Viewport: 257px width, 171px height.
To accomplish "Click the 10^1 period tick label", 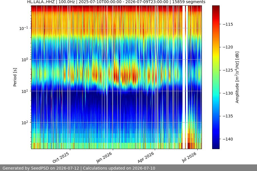I will (x=25, y=91).
